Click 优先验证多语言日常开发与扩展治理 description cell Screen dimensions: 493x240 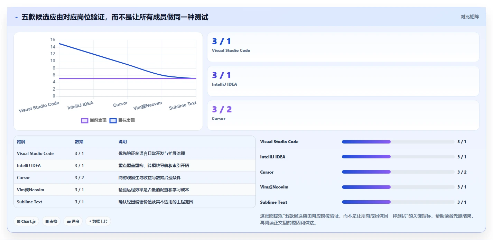152,154
